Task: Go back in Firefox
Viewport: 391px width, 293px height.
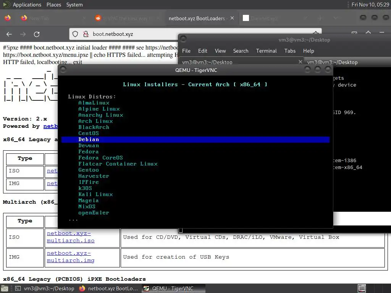Action: click(x=9, y=34)
